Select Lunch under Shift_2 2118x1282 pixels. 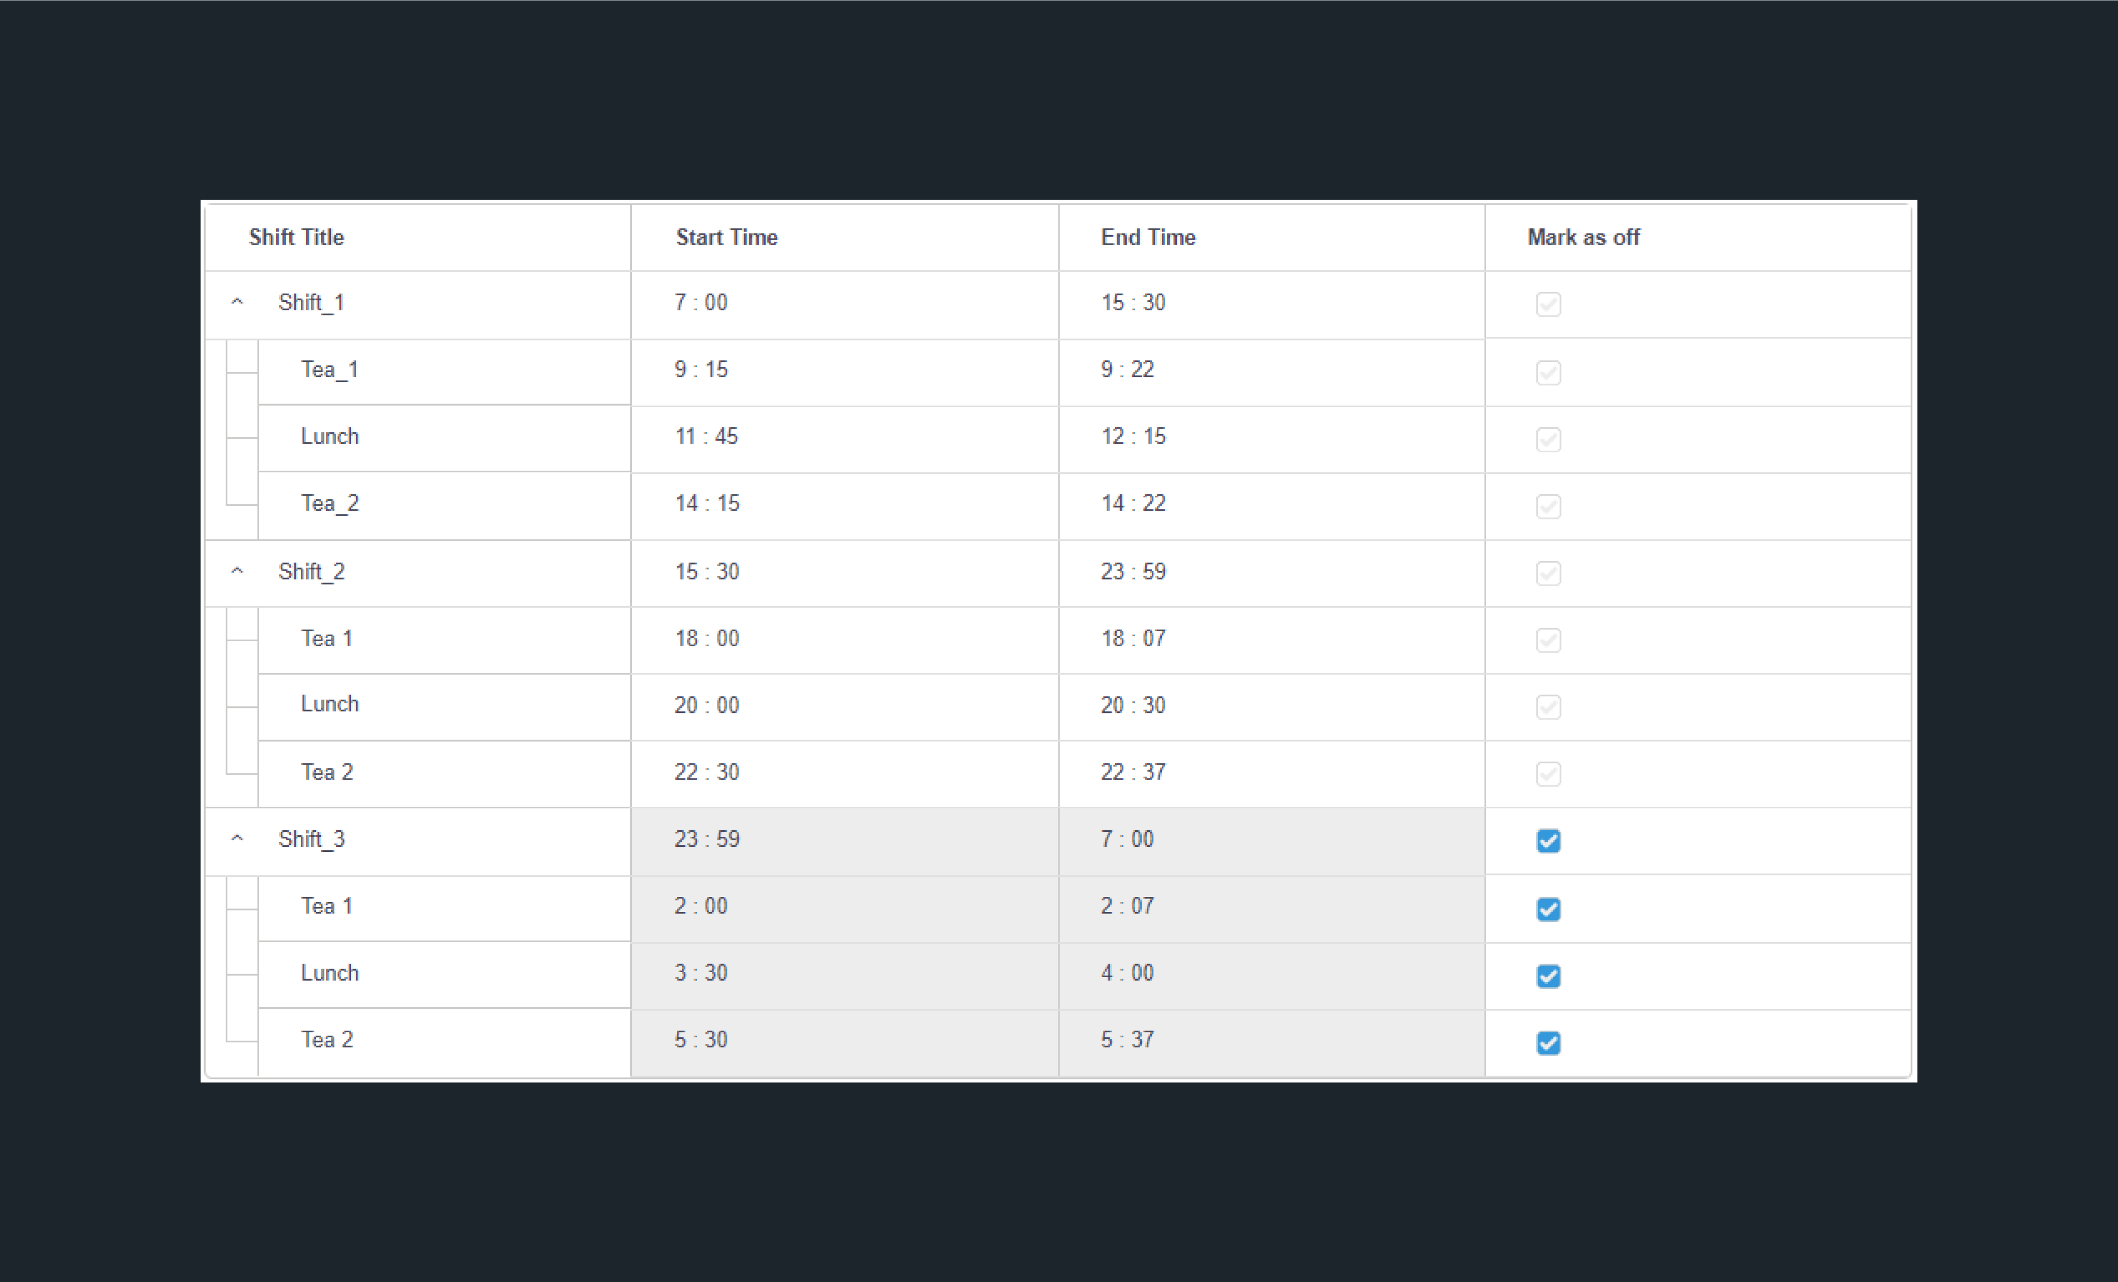[329, 704]
